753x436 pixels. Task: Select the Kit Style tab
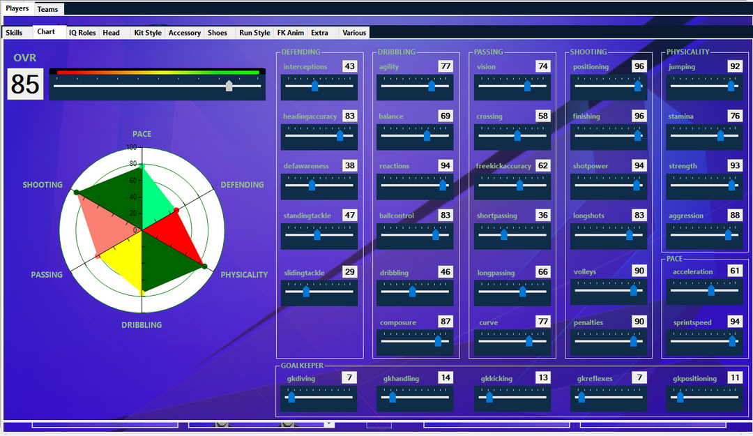click(x=148, y=33)
